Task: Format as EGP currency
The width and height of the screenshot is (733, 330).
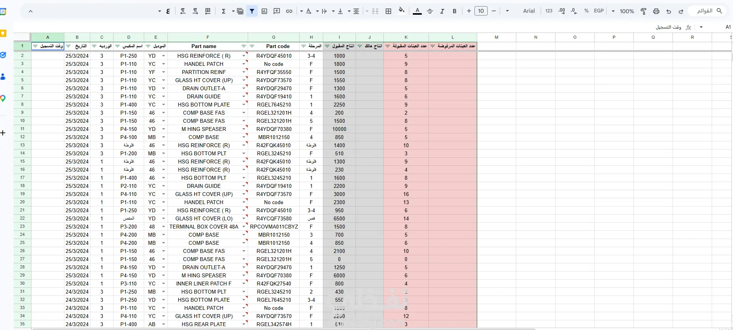Action: click(x=599, y=11)
